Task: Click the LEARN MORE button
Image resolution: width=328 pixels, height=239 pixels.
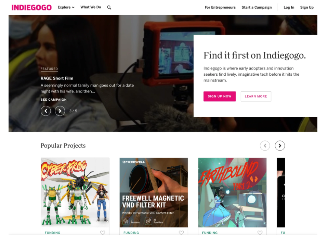Action: click(256, 96)
